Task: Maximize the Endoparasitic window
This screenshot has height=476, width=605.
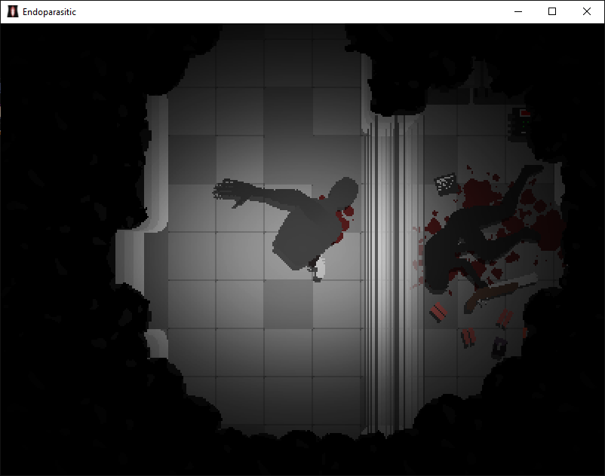Action: [552, 11]
